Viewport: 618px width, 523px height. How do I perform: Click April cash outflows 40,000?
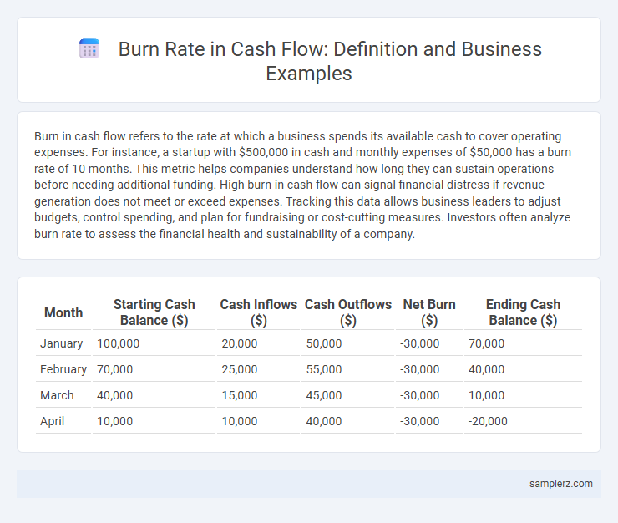click(324, 421)
